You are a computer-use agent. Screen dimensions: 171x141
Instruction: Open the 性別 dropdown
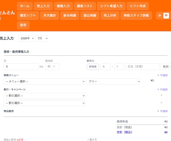(166, 67)
